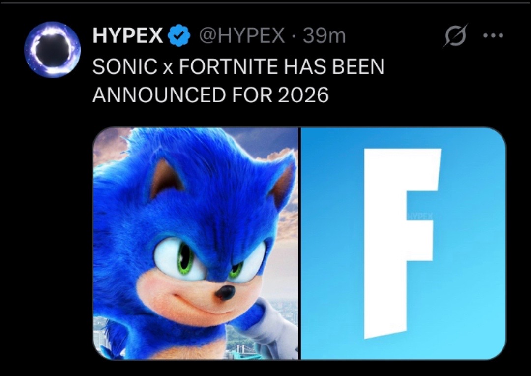531x376 pixels.
Task: Tap the white Fortnite F logo
Action: click(x=402, y=243)
